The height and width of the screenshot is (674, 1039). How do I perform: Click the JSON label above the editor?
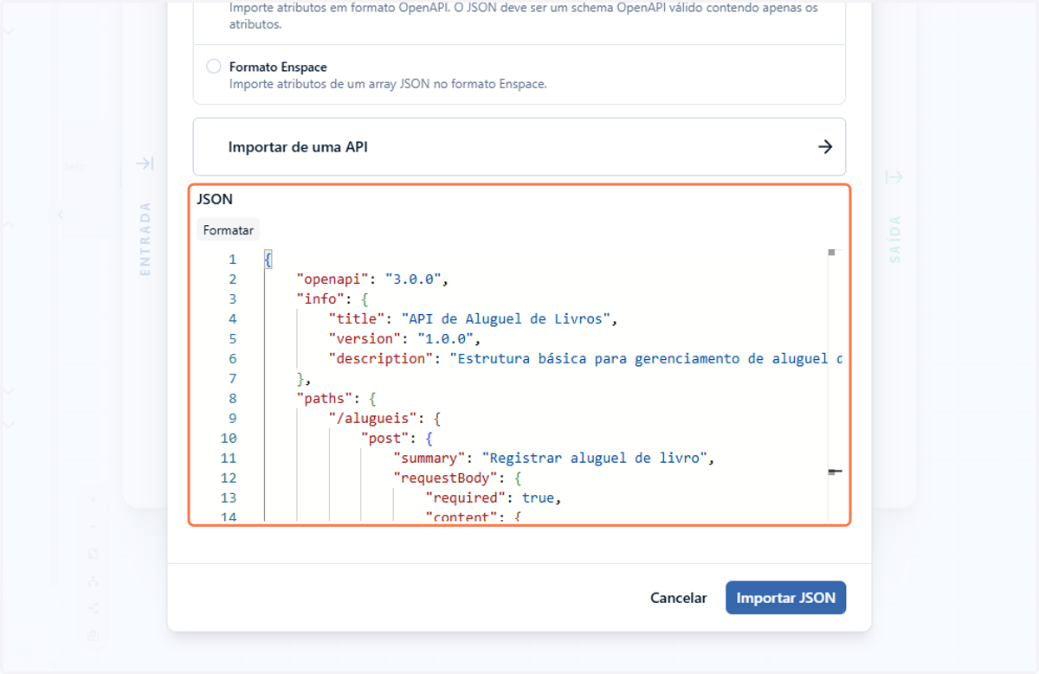tap(215, 199)
